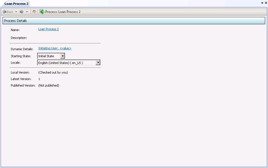
Task: Click the Forward arrow icon
Action: click(x=21, y=12)
